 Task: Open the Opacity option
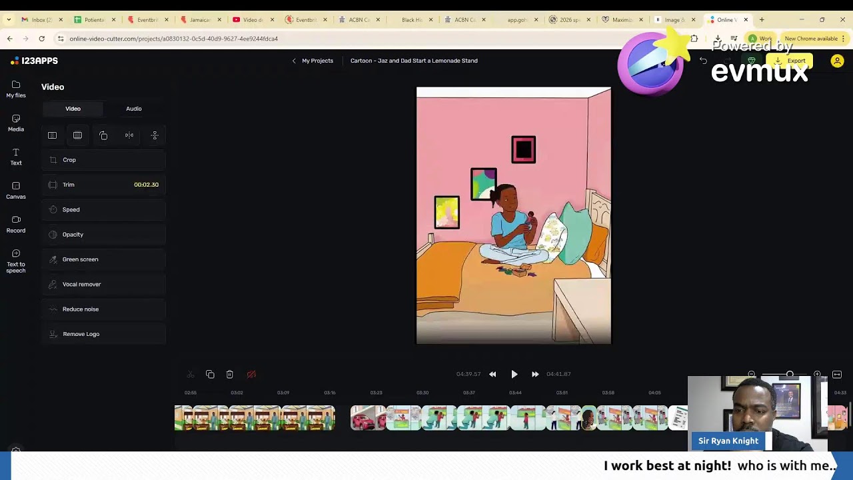point(104,235)
